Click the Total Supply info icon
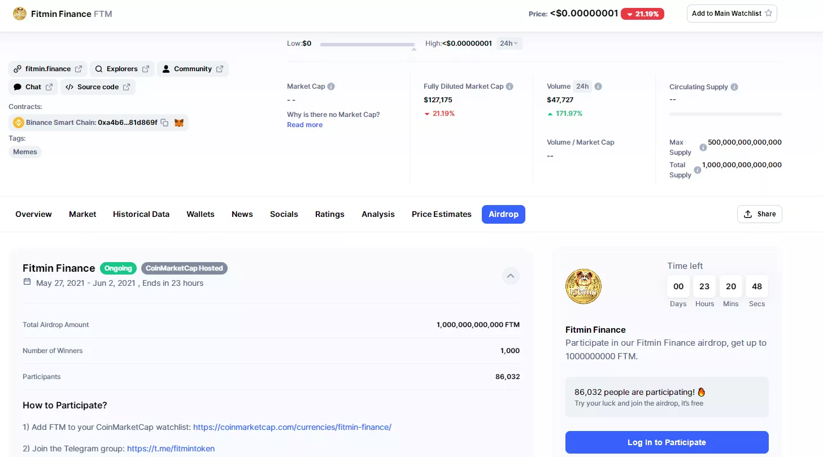This screenshot has width=823, height=457. coord(698,170)
